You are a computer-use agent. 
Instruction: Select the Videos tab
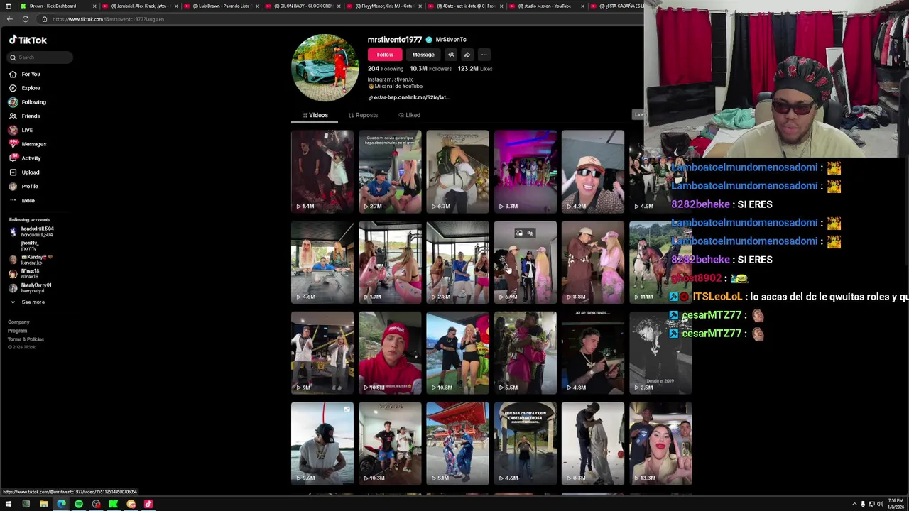[x=315, y=115]
